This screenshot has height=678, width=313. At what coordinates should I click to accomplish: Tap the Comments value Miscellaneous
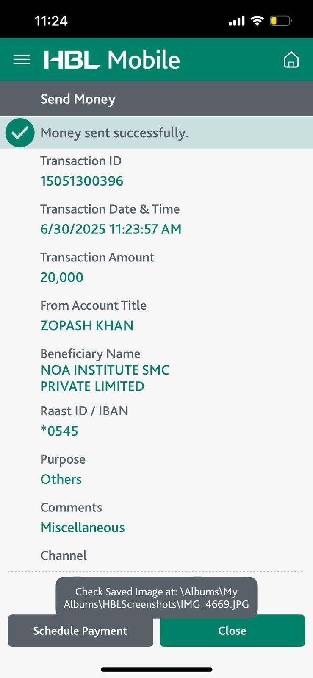pyautogui.click(x=83, y=528)
